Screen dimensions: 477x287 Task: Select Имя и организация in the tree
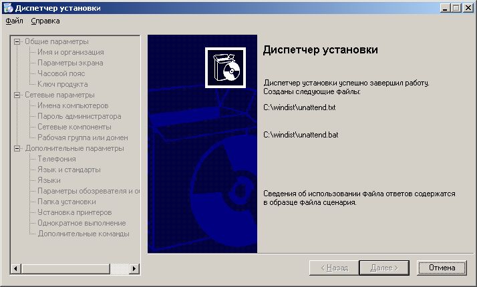coord(70,52)
